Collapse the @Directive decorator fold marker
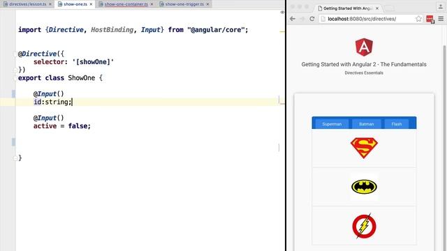The width and height of the screenshot is (447, 251). tap(15, 54)
